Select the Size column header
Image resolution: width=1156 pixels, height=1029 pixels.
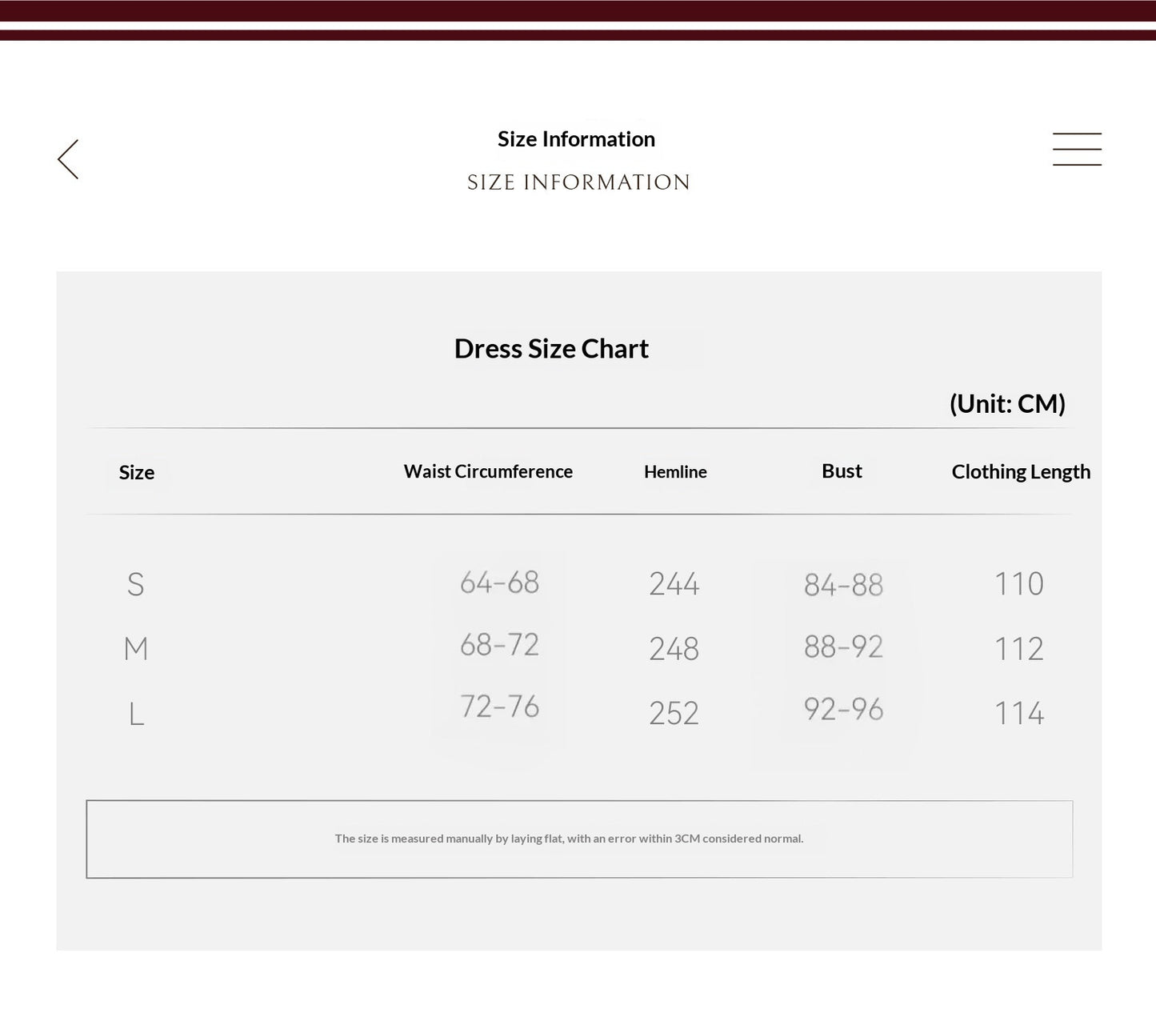pyautogui.click(x=137, y=472)
